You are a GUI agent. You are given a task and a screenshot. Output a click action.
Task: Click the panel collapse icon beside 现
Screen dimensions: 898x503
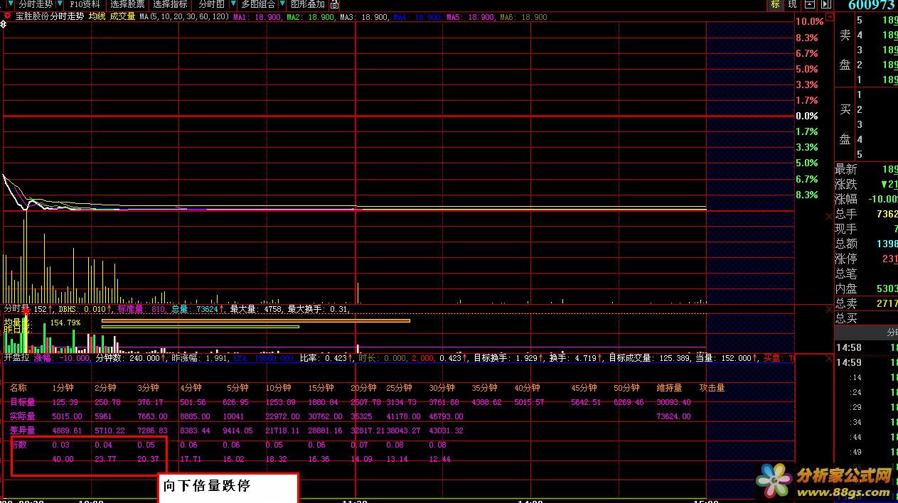(x=808, y=5)
